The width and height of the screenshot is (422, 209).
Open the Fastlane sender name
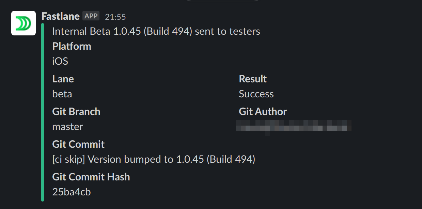click(x=60, y=16)
